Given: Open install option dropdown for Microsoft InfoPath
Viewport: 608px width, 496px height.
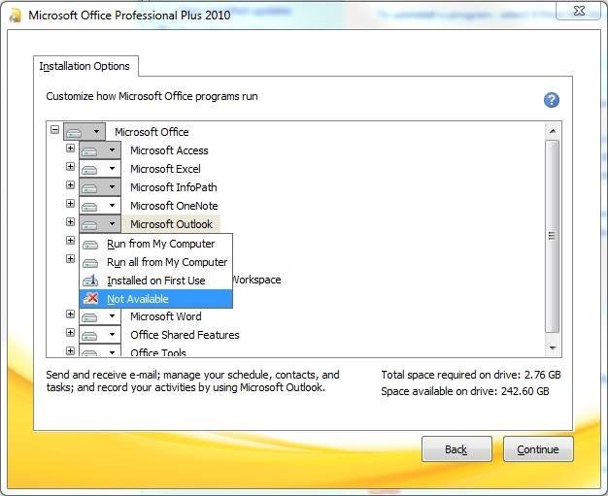Looking at the screenshot, I should point(100,187).
